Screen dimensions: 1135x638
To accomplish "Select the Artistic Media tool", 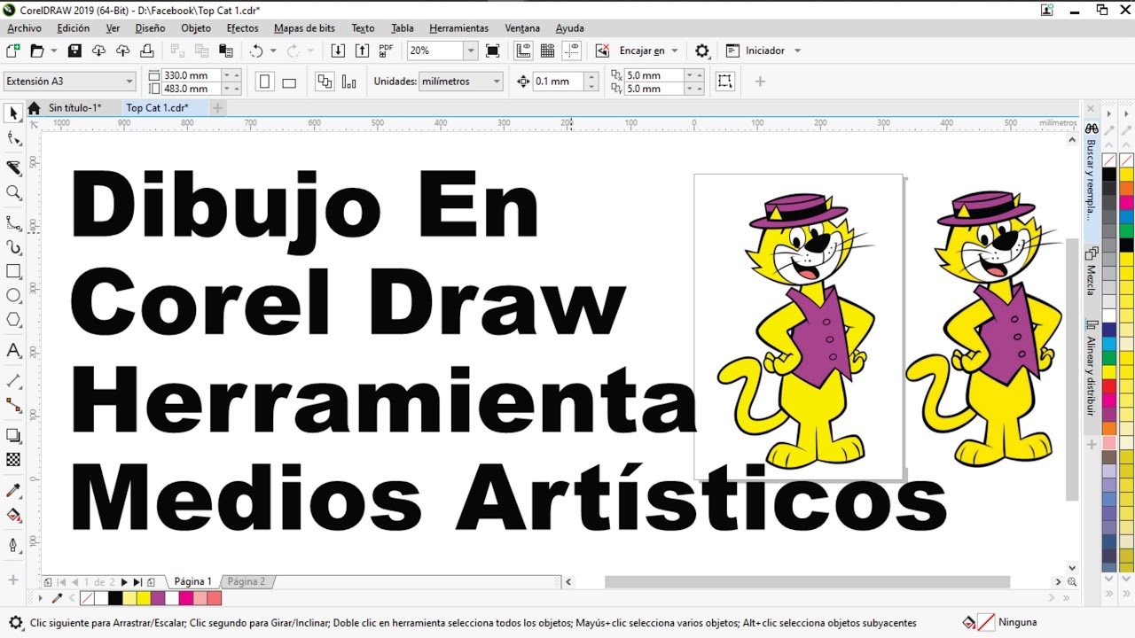I will point(13,247).
